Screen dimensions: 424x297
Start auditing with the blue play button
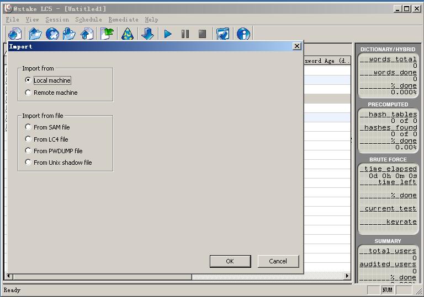pos(168,34)
